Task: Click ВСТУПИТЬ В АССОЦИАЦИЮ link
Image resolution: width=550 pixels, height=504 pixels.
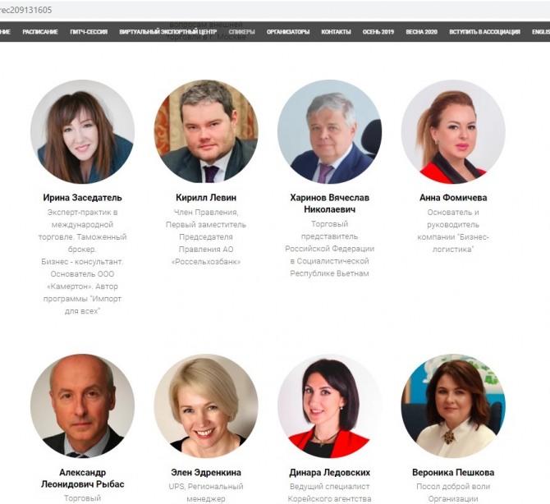Action: point(485,32)
